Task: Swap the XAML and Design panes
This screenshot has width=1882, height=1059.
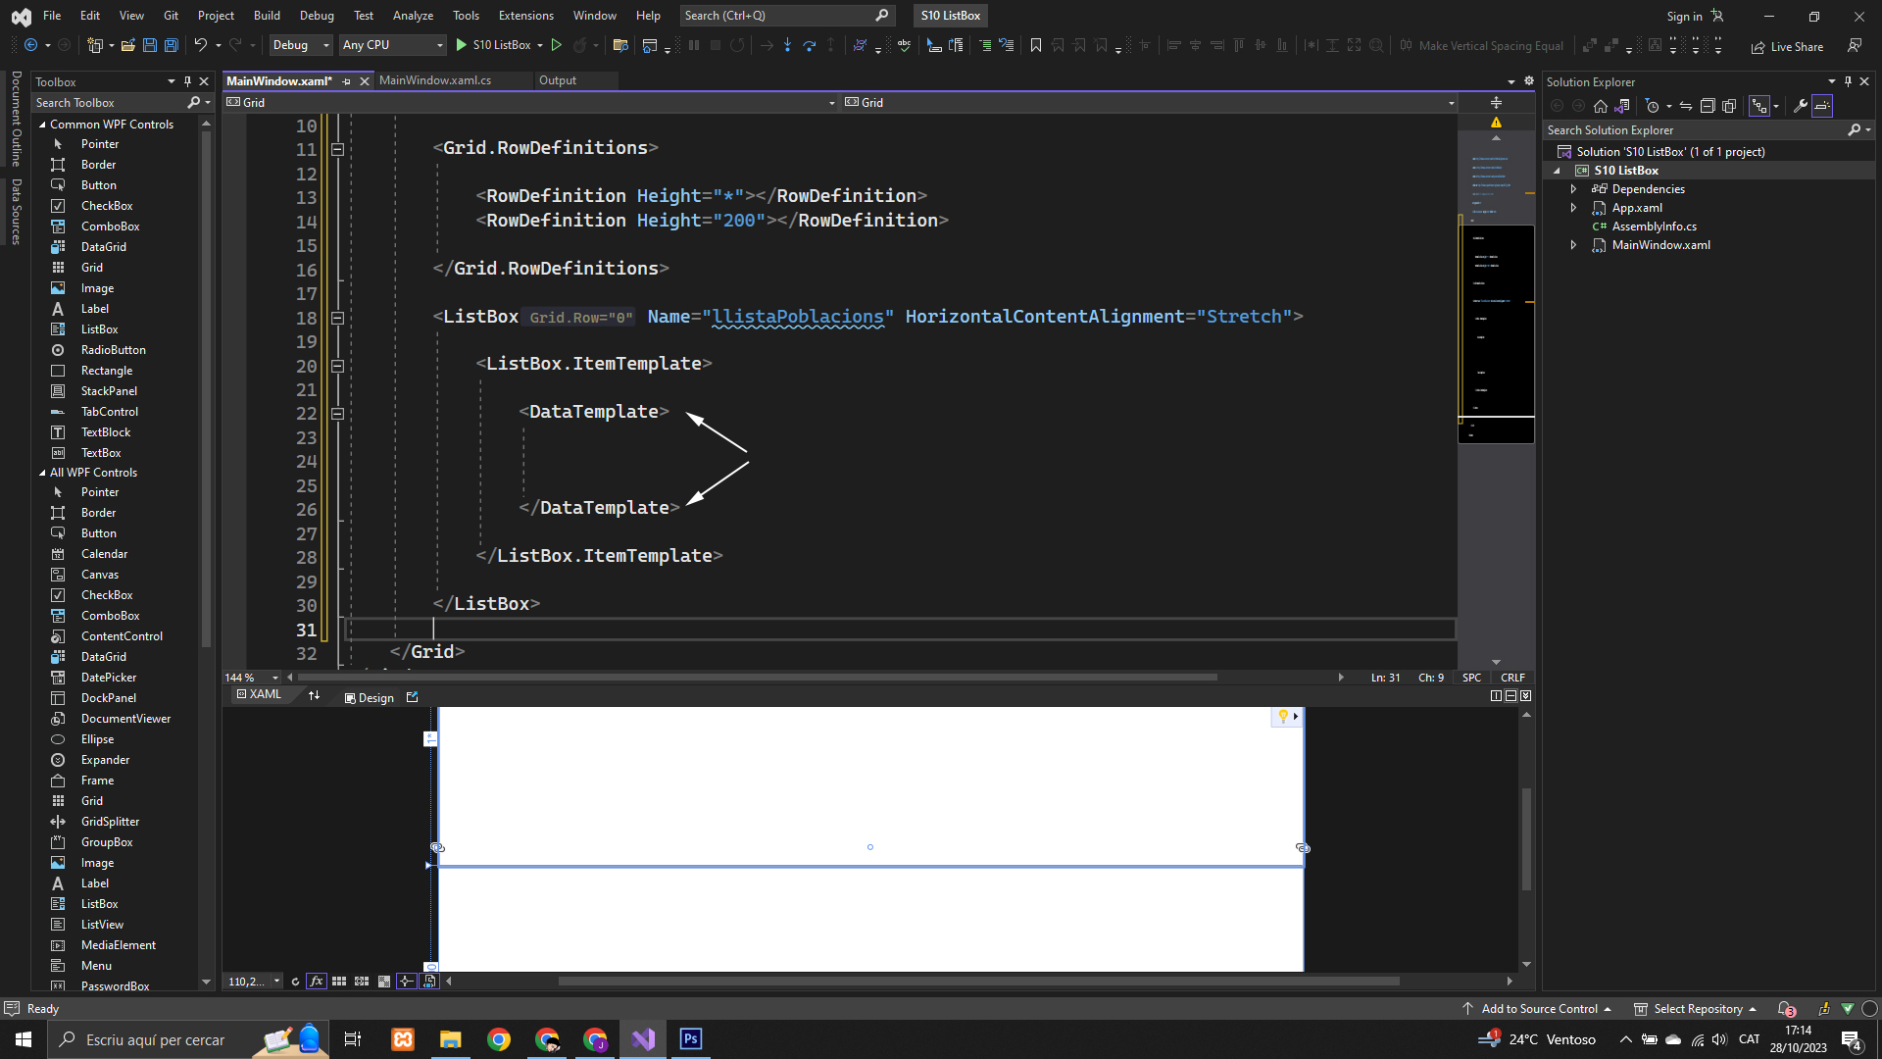Action: 314,696
